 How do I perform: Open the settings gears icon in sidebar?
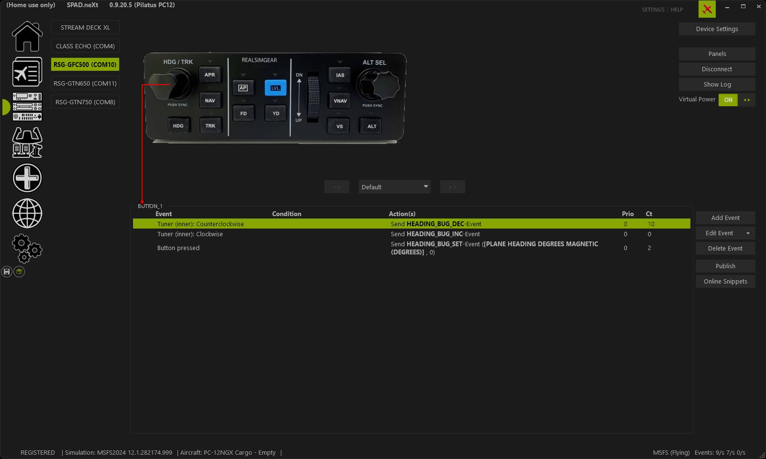[x=27, y=249]
